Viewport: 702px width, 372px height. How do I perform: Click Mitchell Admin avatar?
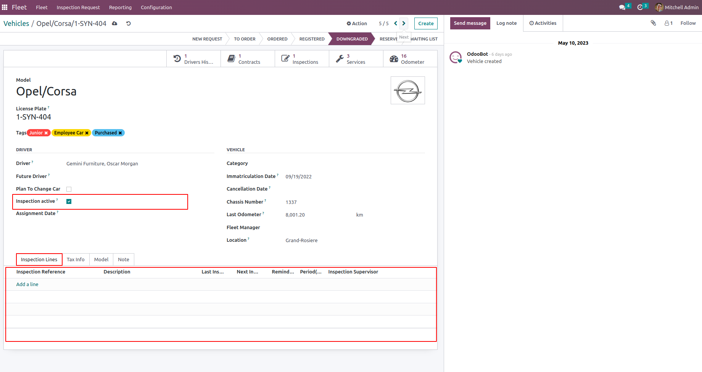click(x=659, y=7)
